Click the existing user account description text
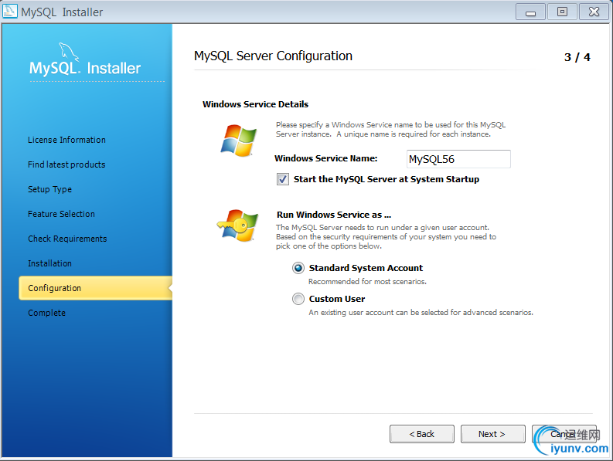Screen dimensions: 613x461 (421, 313)
